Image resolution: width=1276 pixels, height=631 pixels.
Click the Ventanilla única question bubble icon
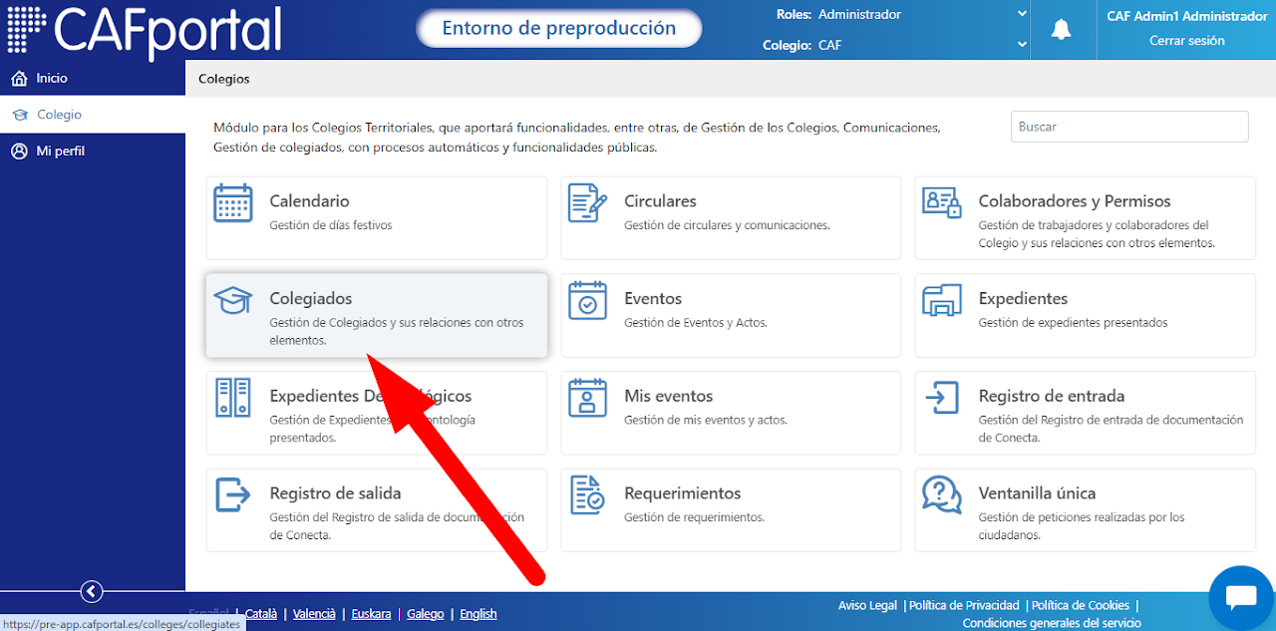click(942, 495)
